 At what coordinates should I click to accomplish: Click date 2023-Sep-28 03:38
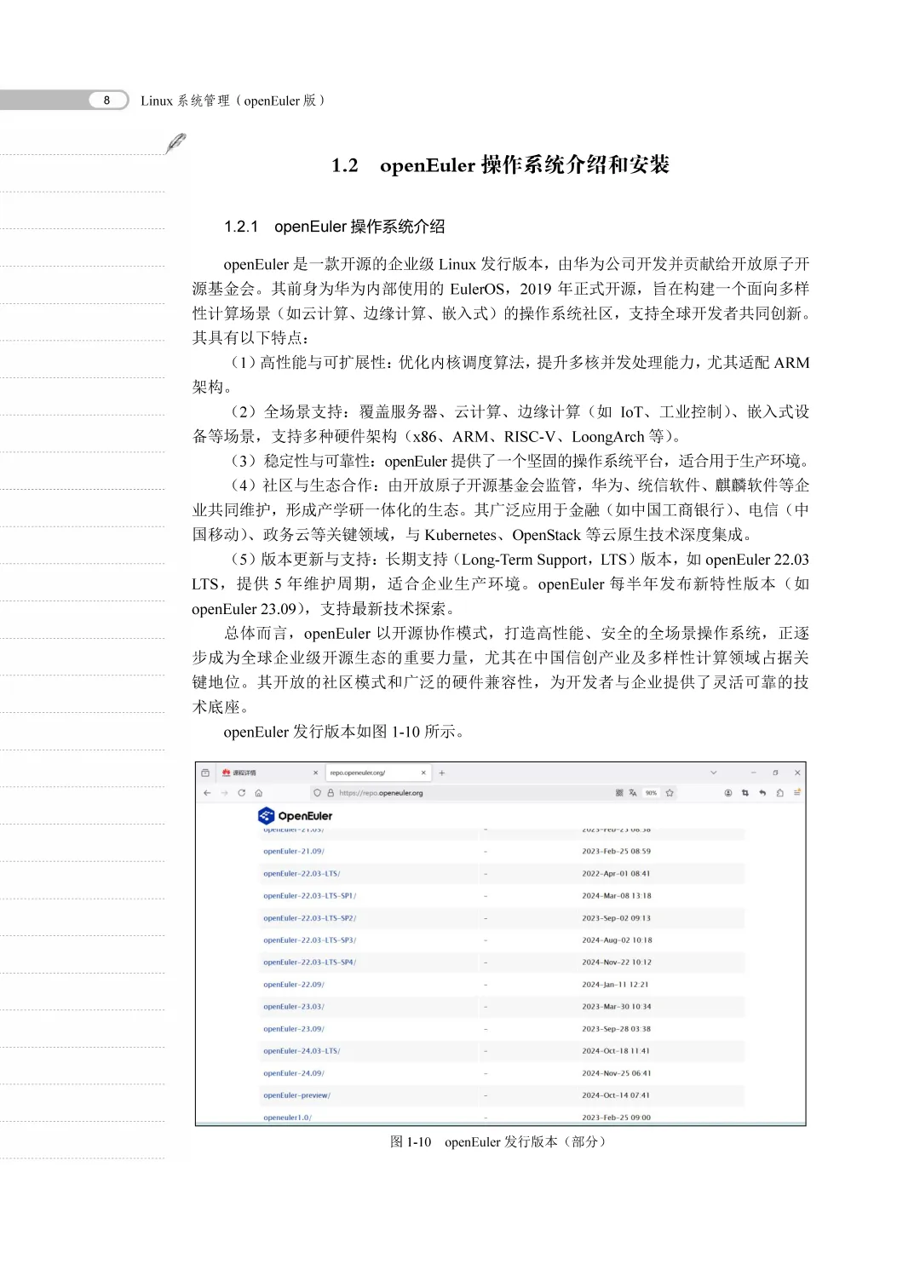pos(617,1029)
